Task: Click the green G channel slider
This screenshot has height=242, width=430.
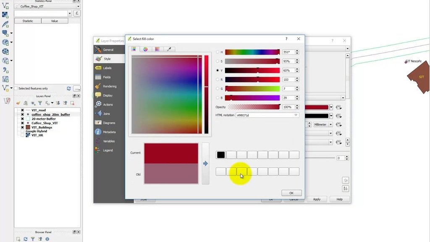Action: click(252, 89)
